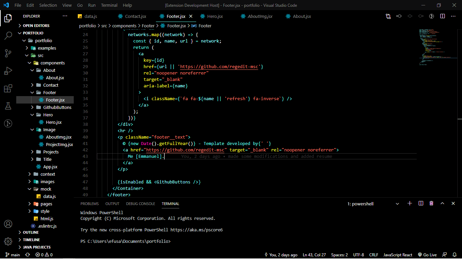Open the Run and Debug view
This screenshot has width=462, height=259.
[x=8, y=71]
